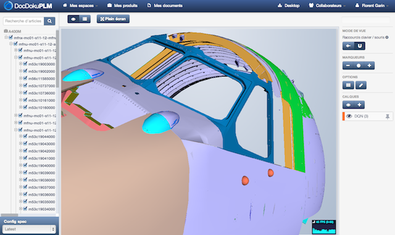Switch to the list view mode icon
Screen dimensions: 395x235
pyautogui.click(x=85, y=19)
